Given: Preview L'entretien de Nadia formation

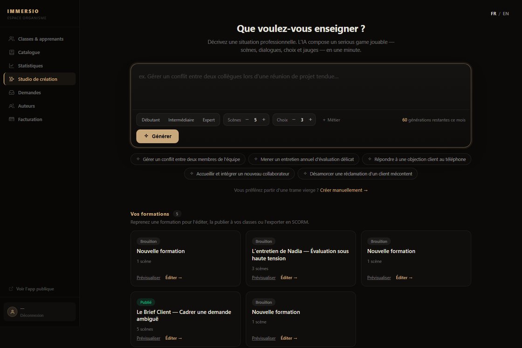Looking at the screenshot, I should pyautogui.click(x=264, y=278).
